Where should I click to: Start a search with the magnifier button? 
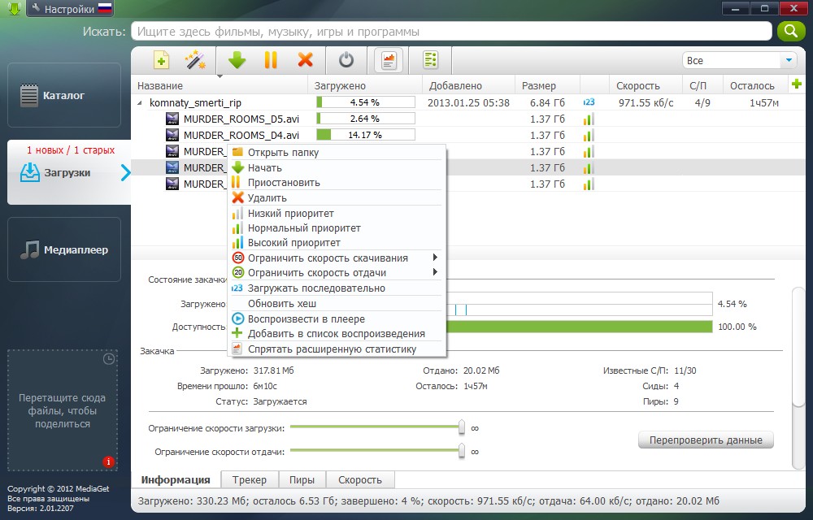(x=789, y=30)
